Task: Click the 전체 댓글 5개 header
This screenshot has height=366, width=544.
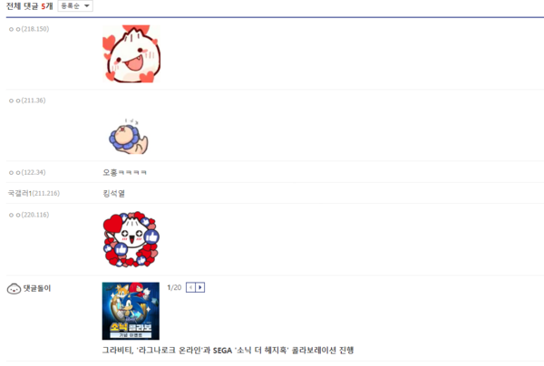Action: click(x=30, y=6)
